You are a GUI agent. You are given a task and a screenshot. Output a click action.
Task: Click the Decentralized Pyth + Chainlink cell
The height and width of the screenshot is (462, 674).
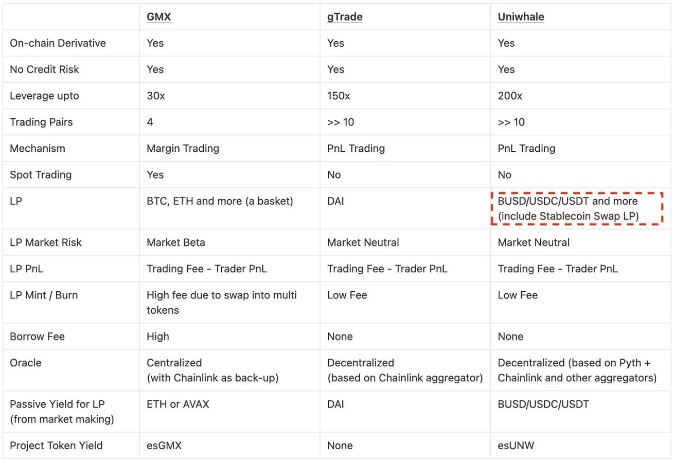(x=577, y=370)
